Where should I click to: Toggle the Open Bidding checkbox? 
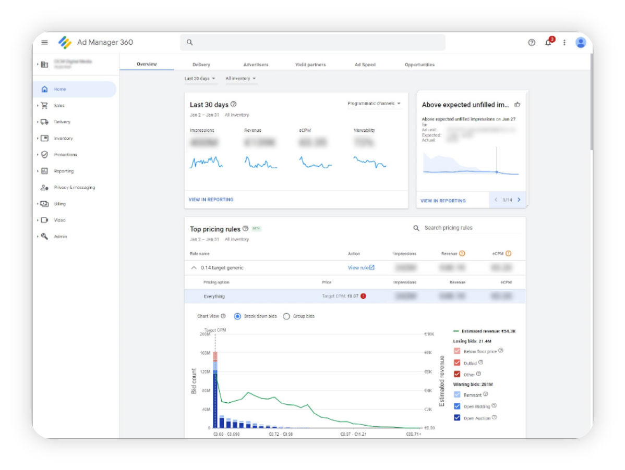coord(457,406)
